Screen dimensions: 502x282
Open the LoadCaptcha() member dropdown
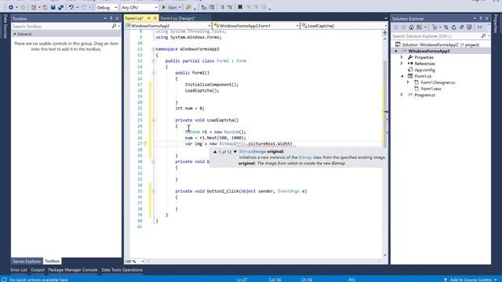[344, 26]
